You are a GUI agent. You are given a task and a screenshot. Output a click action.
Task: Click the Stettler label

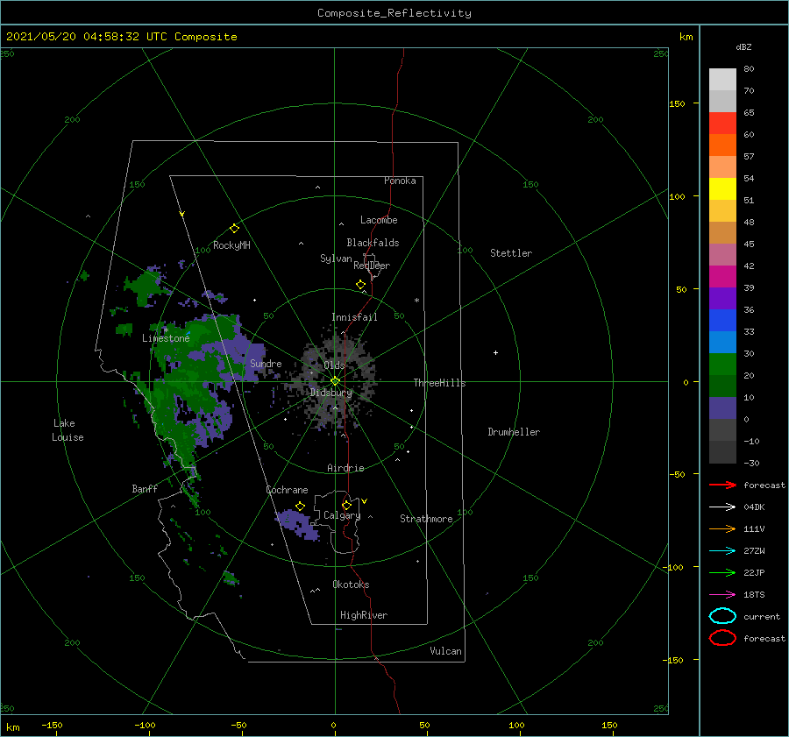[x=511, y=253]
